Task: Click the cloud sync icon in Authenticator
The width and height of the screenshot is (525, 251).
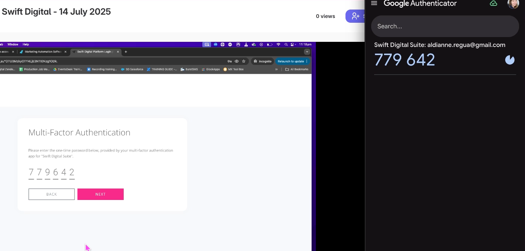Action: coord(493,3)
